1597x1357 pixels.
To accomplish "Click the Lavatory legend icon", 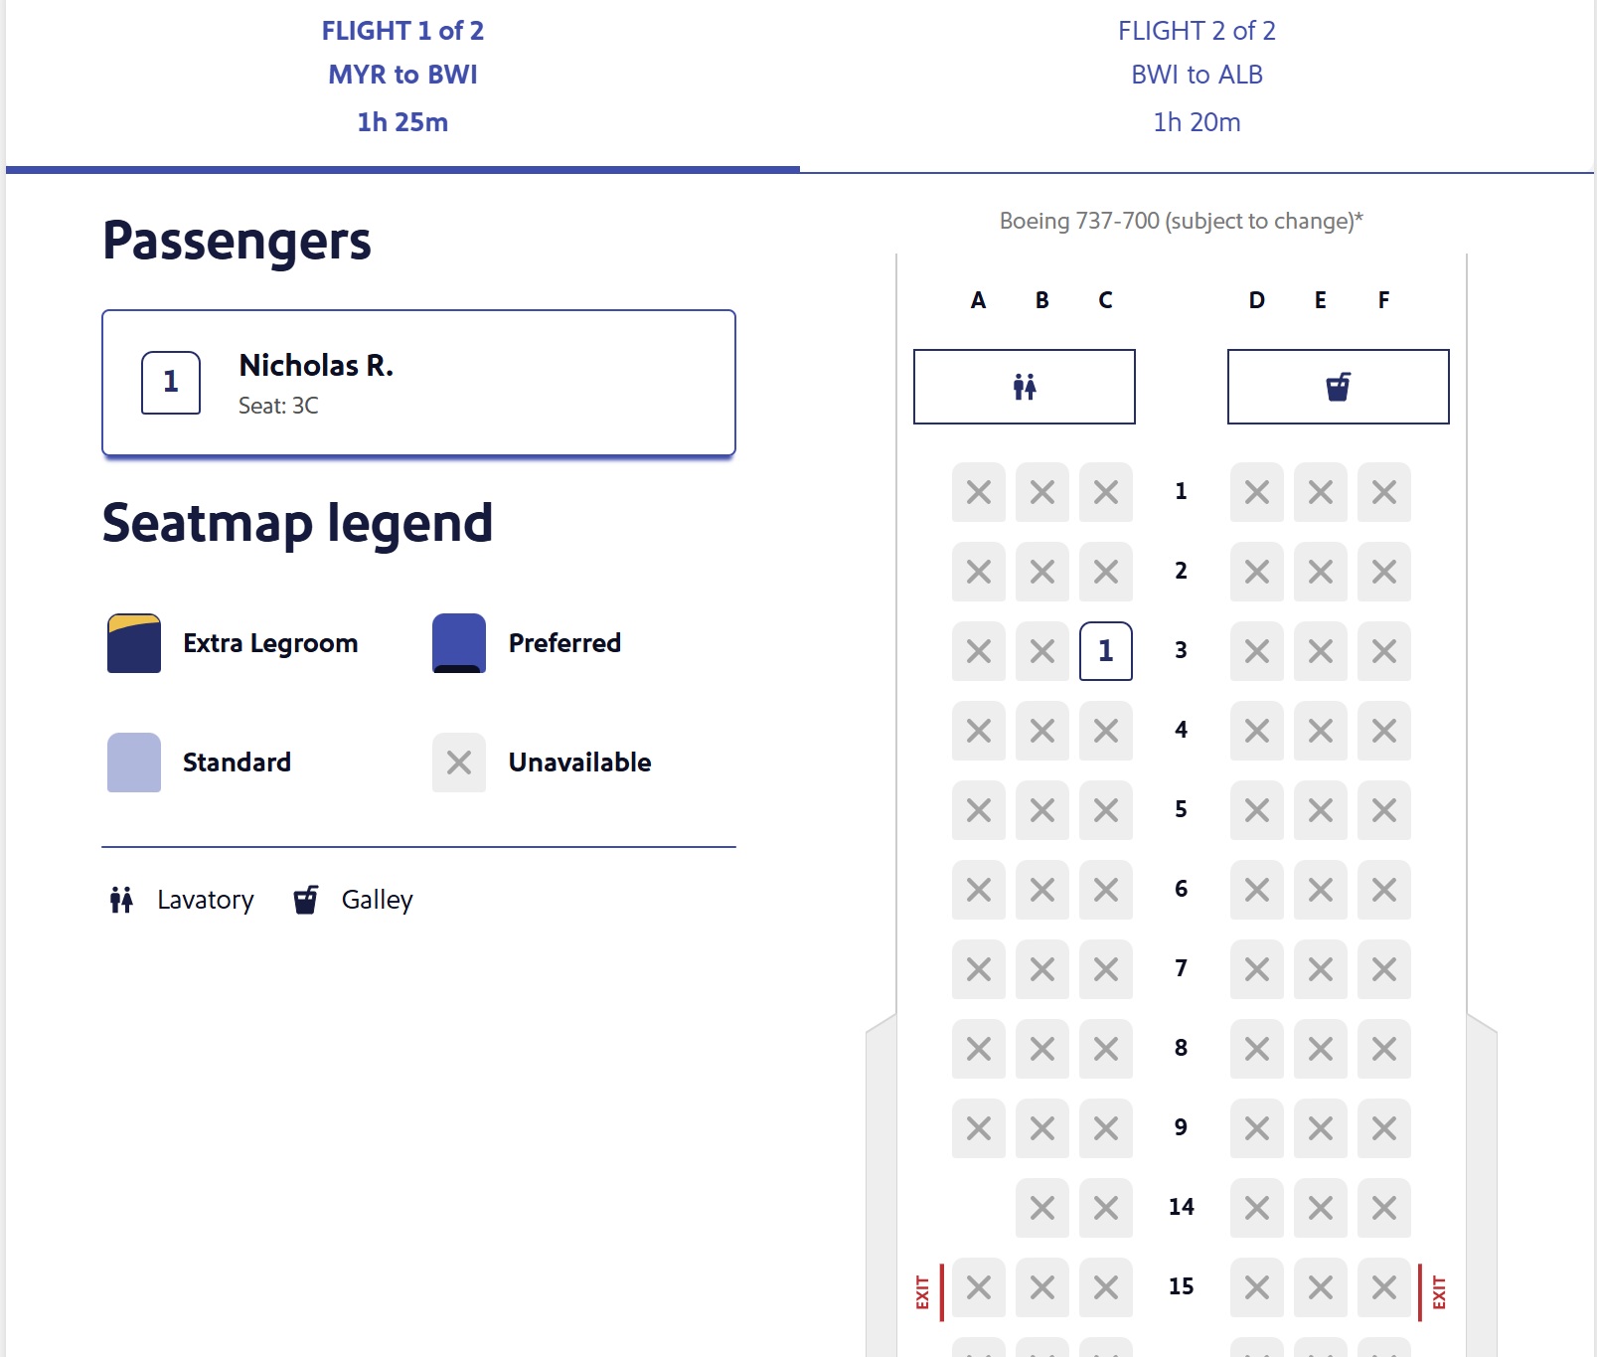I will (121, 900).
